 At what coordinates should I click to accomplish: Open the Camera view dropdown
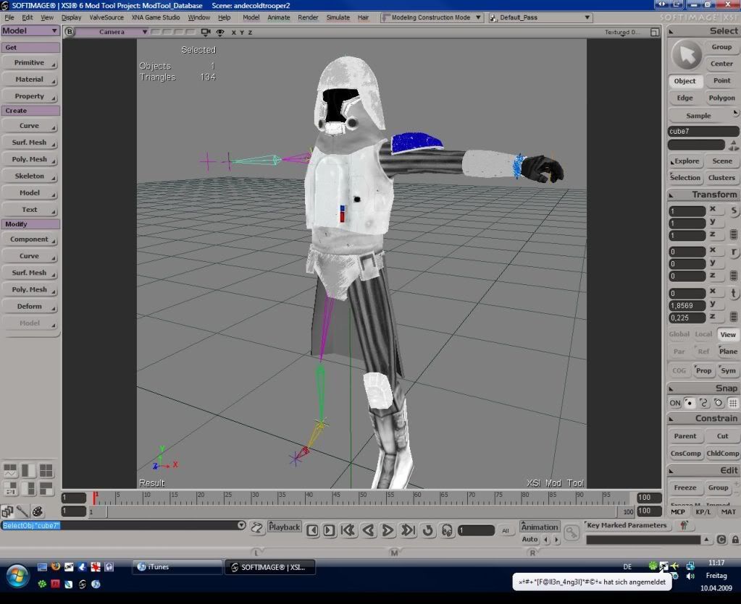pyautogui.click(x=112, y=32)
